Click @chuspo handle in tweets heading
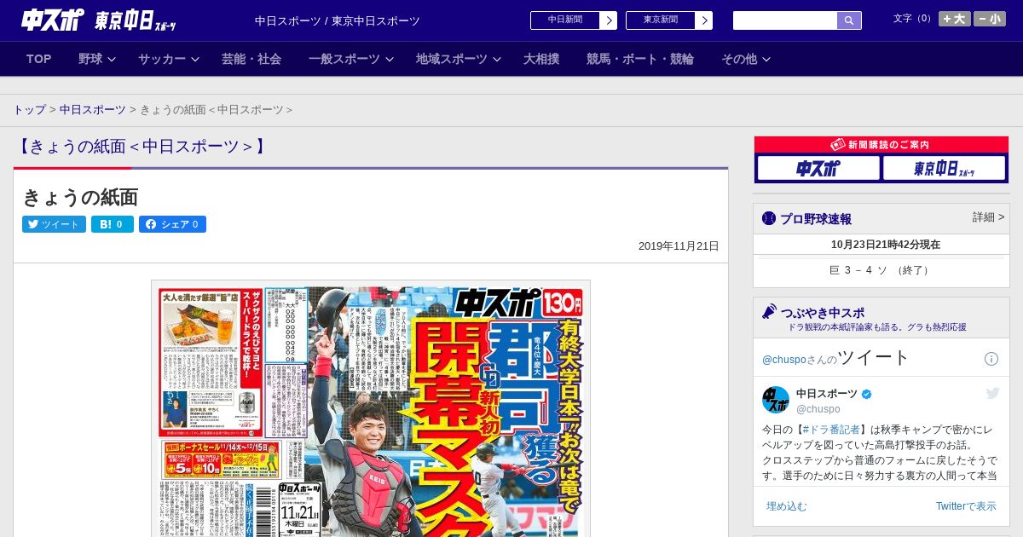Viewport: 1023px width, 537px height. (783, 361)
